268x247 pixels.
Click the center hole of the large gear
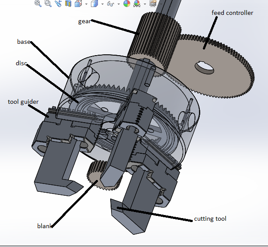(205, 67)
